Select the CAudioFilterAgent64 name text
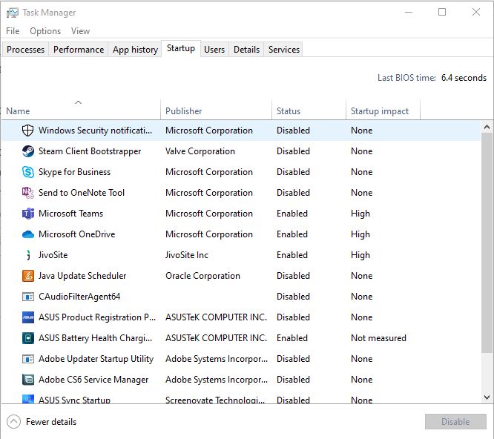Screen dimensions: 494x439 [79, 297]
